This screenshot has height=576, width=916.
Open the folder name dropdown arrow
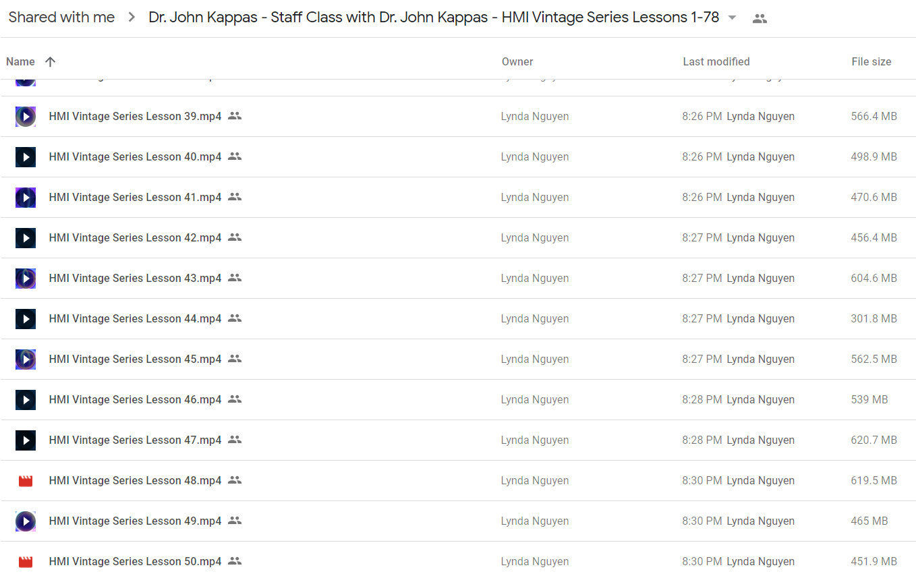tap(733, 18)
